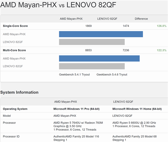The width and height of the screenshot is (168, 142).
Task: Open the Geekbench 5.4.1 Tryout label
Action: tap(74, 75)
